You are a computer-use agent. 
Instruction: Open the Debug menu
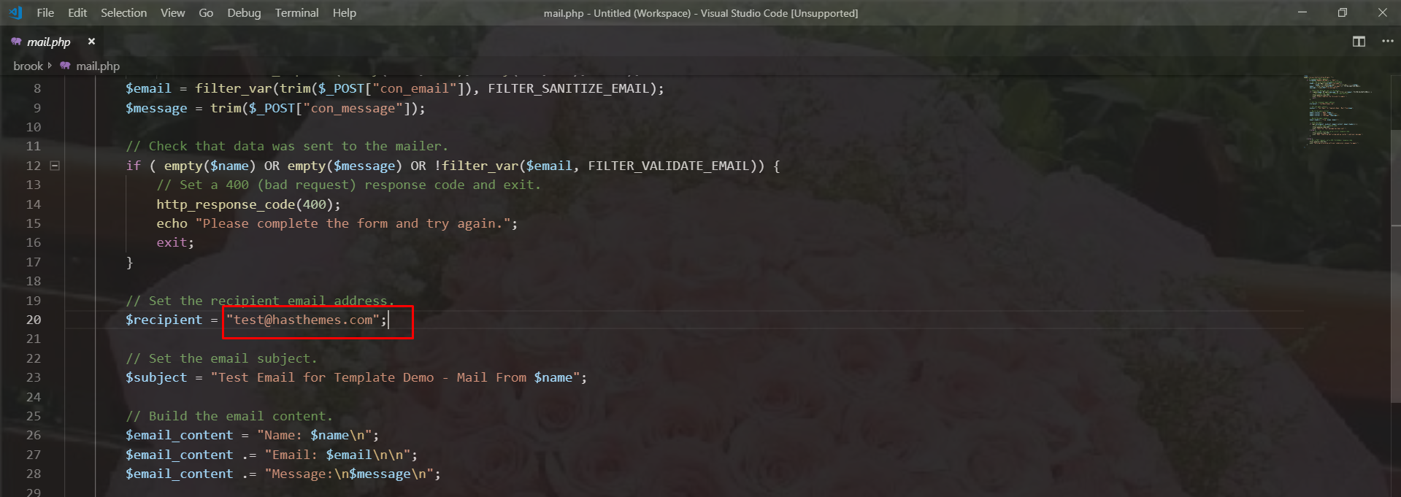coord(244,13)
